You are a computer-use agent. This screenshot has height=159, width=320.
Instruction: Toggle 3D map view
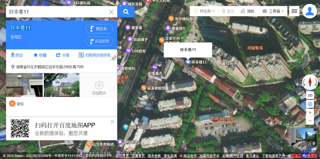[310, 95]
